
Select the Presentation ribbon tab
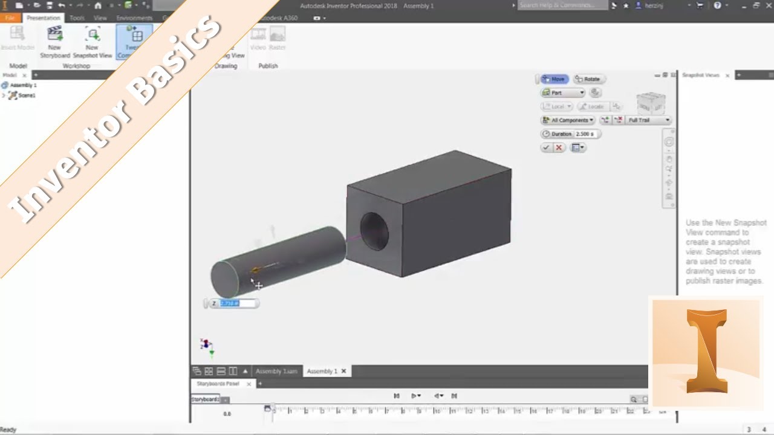pyautogui.click(x=44, y=18)
